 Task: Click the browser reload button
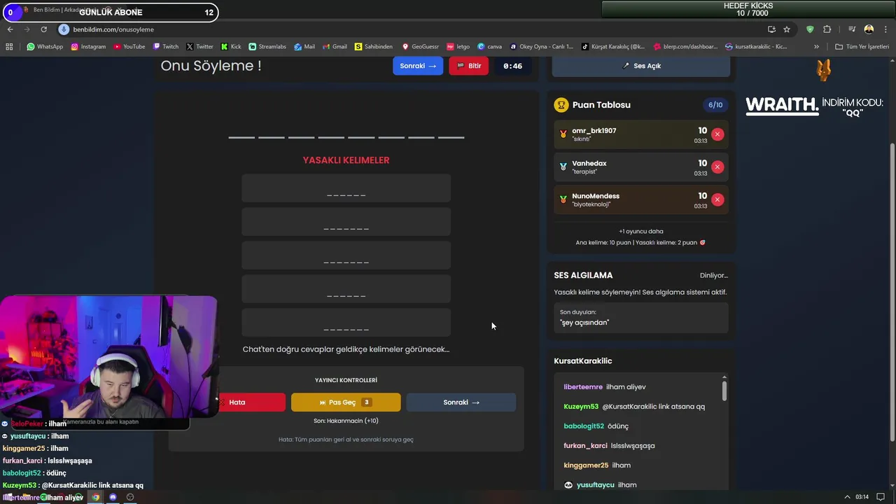point(43,29)
